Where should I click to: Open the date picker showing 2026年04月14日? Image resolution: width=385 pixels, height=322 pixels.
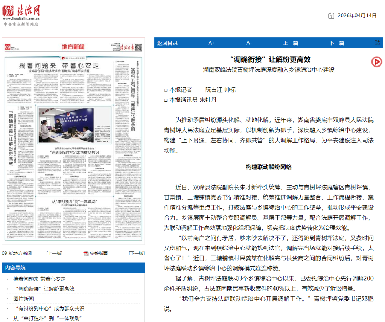[356, 15]
